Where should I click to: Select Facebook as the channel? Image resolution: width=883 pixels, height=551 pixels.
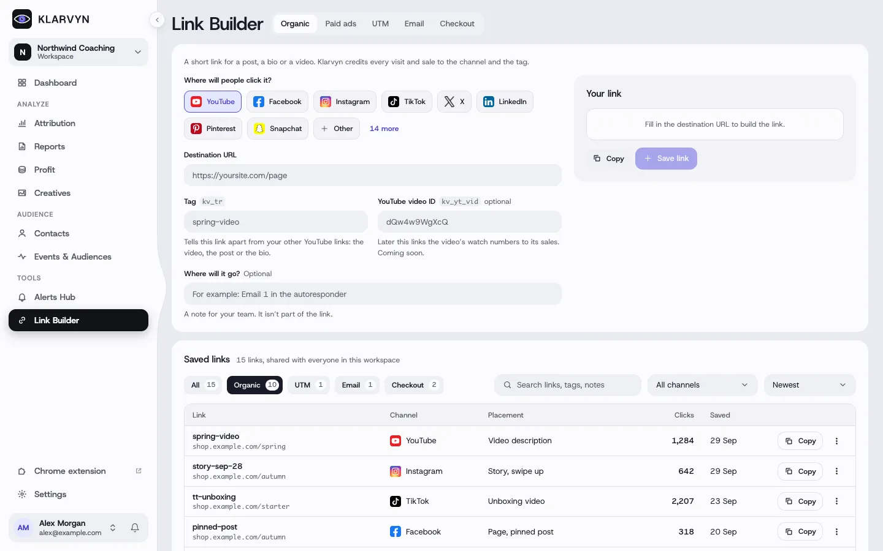tap(277, 102)
